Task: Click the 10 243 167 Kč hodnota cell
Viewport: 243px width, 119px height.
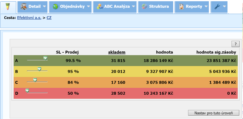Action: 158,93
